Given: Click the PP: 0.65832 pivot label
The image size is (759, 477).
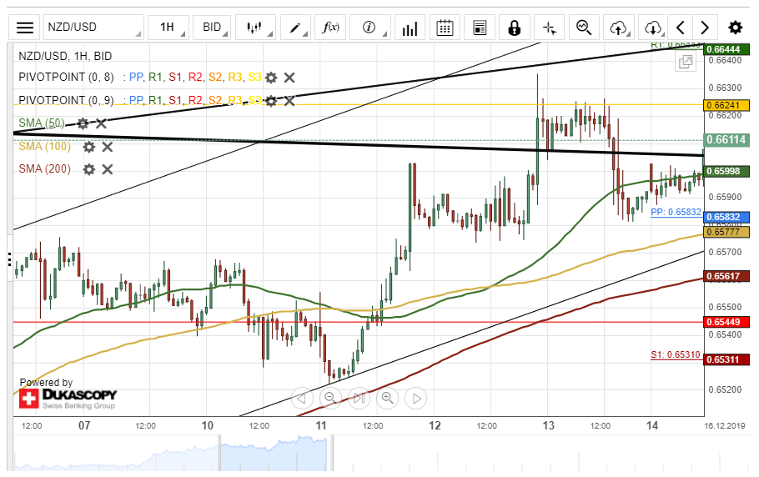Looking at the screenshot, I should 676,212.
